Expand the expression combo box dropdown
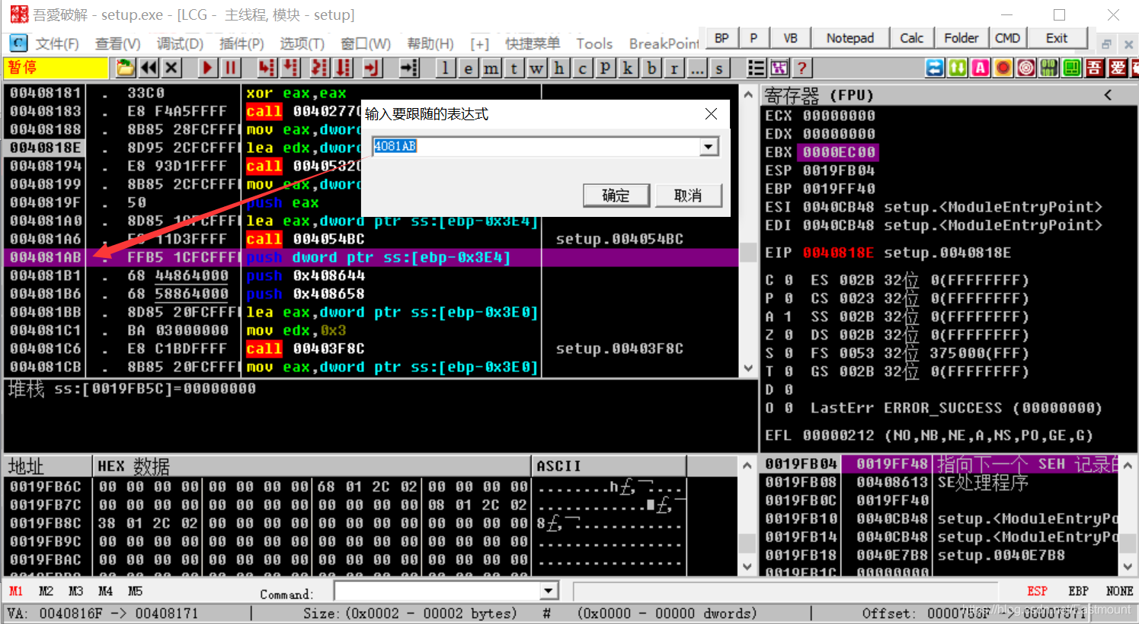The image size is (1139, 624). (709, 146)
